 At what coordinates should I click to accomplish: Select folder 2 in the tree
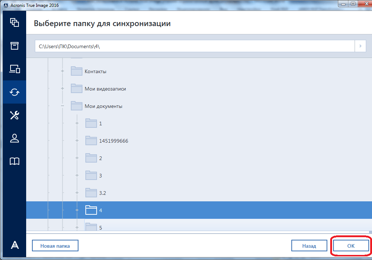pos(100,158)
